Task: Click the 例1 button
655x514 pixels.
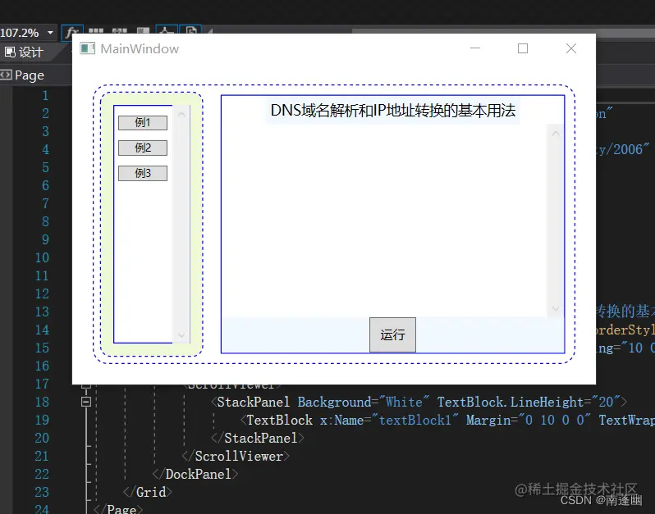Action: 143,123
